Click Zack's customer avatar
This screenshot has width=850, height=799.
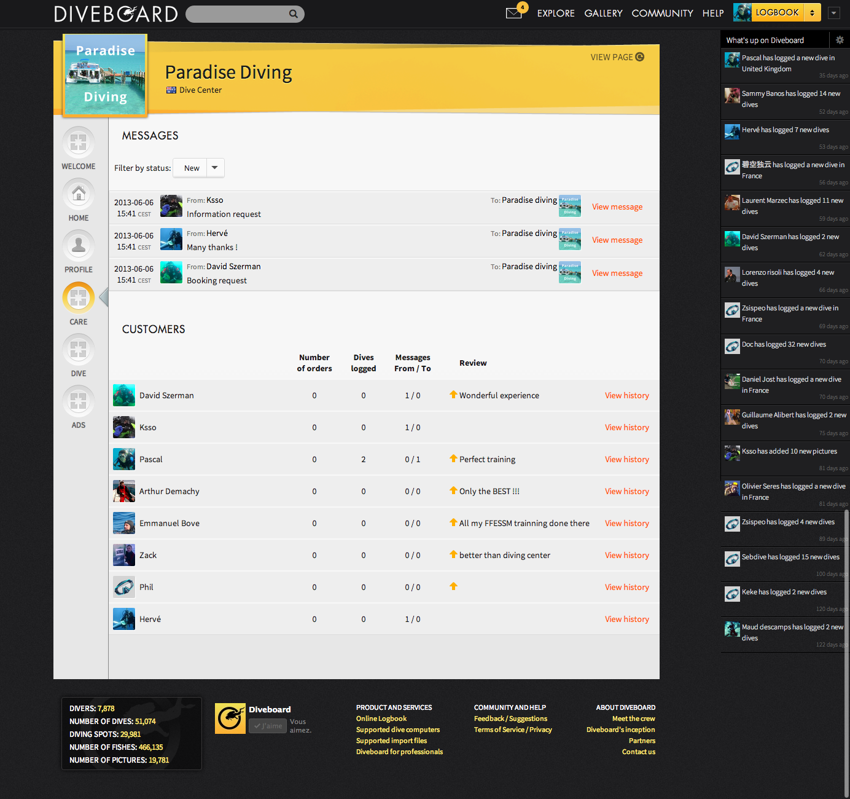124,555
